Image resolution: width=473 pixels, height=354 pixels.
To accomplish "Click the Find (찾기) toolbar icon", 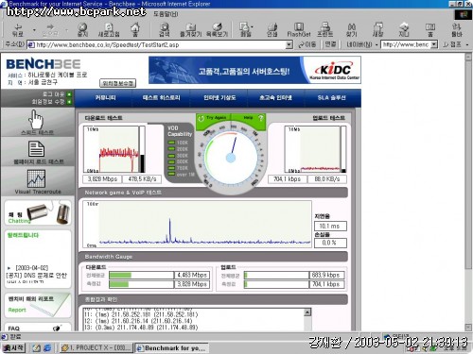I will point(351,27).
